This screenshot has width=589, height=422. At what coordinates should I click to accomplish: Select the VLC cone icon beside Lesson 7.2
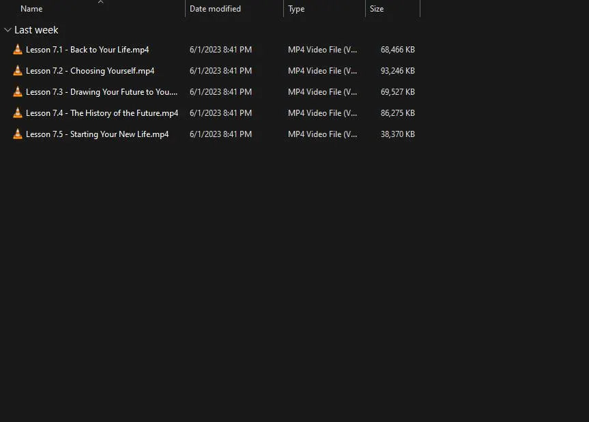pos(18,71)
